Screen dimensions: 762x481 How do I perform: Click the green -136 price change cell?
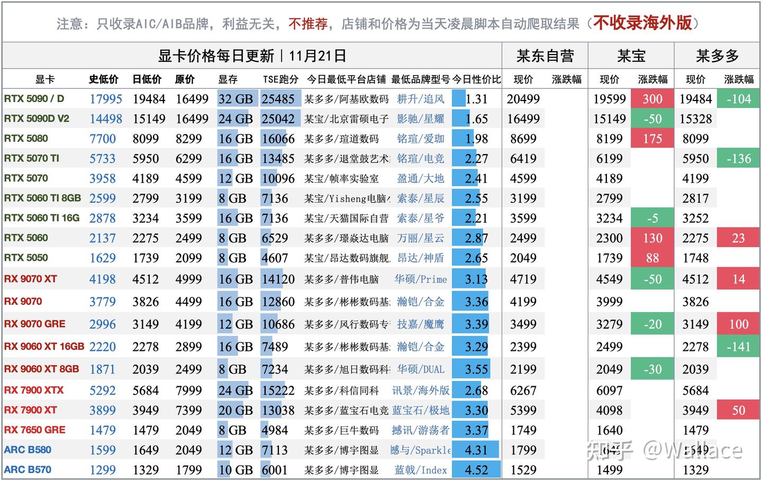tap(739, 158)
